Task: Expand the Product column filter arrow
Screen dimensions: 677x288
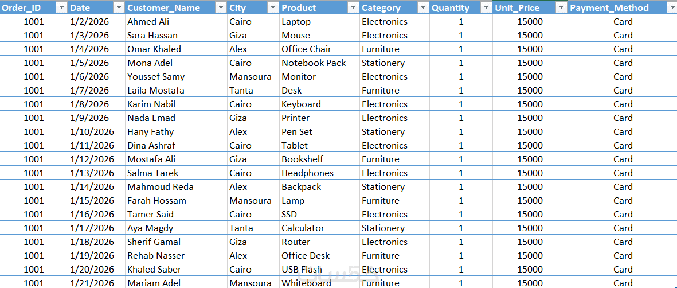Action: tap(353, 7)
